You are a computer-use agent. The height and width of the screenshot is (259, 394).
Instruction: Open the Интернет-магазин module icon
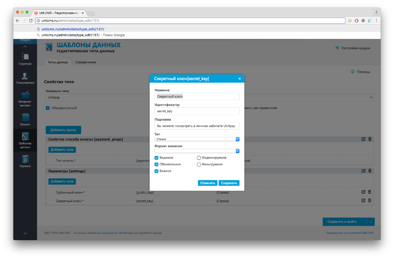coord(25,95)
